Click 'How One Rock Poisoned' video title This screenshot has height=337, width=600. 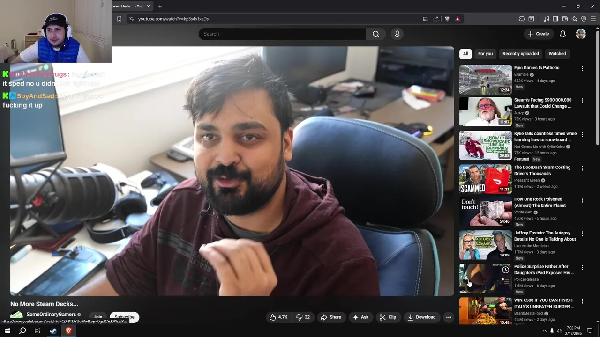[x=540, y=202]
